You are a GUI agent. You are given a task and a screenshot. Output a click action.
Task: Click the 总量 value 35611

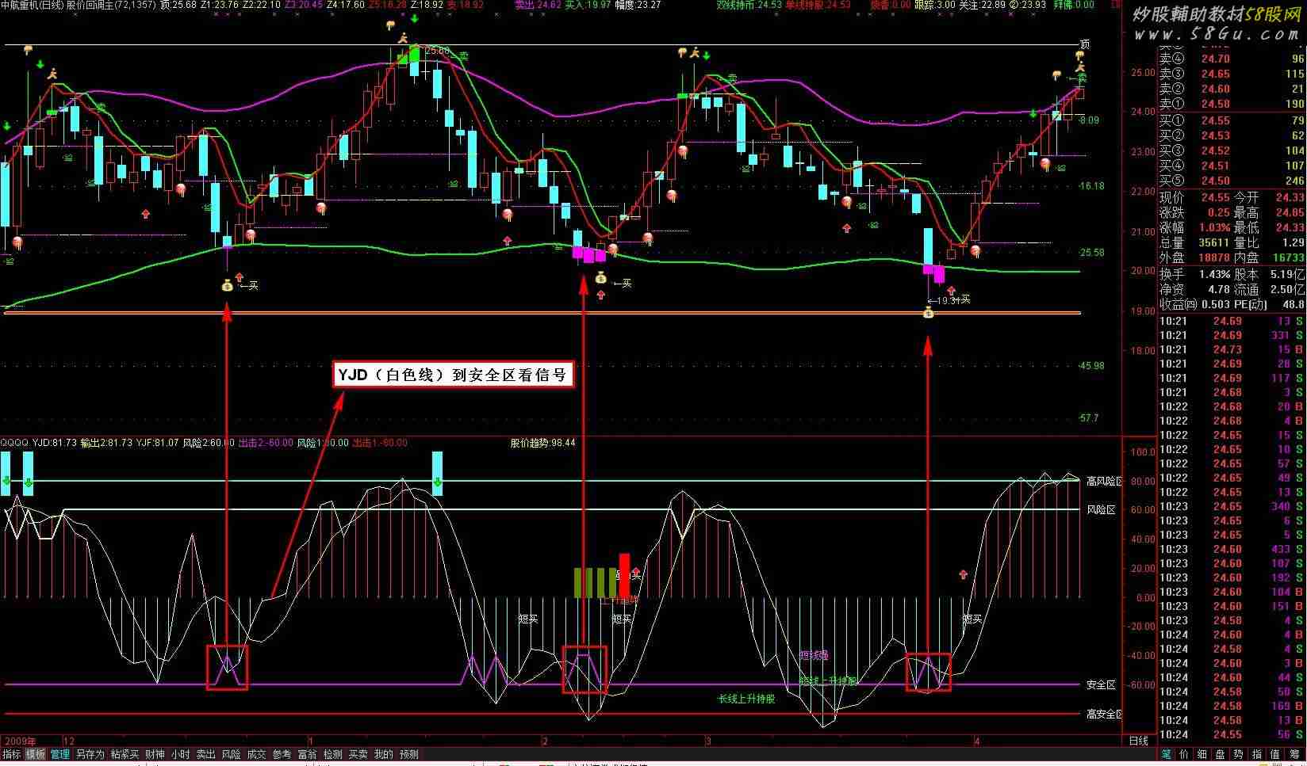[1215, 243]
